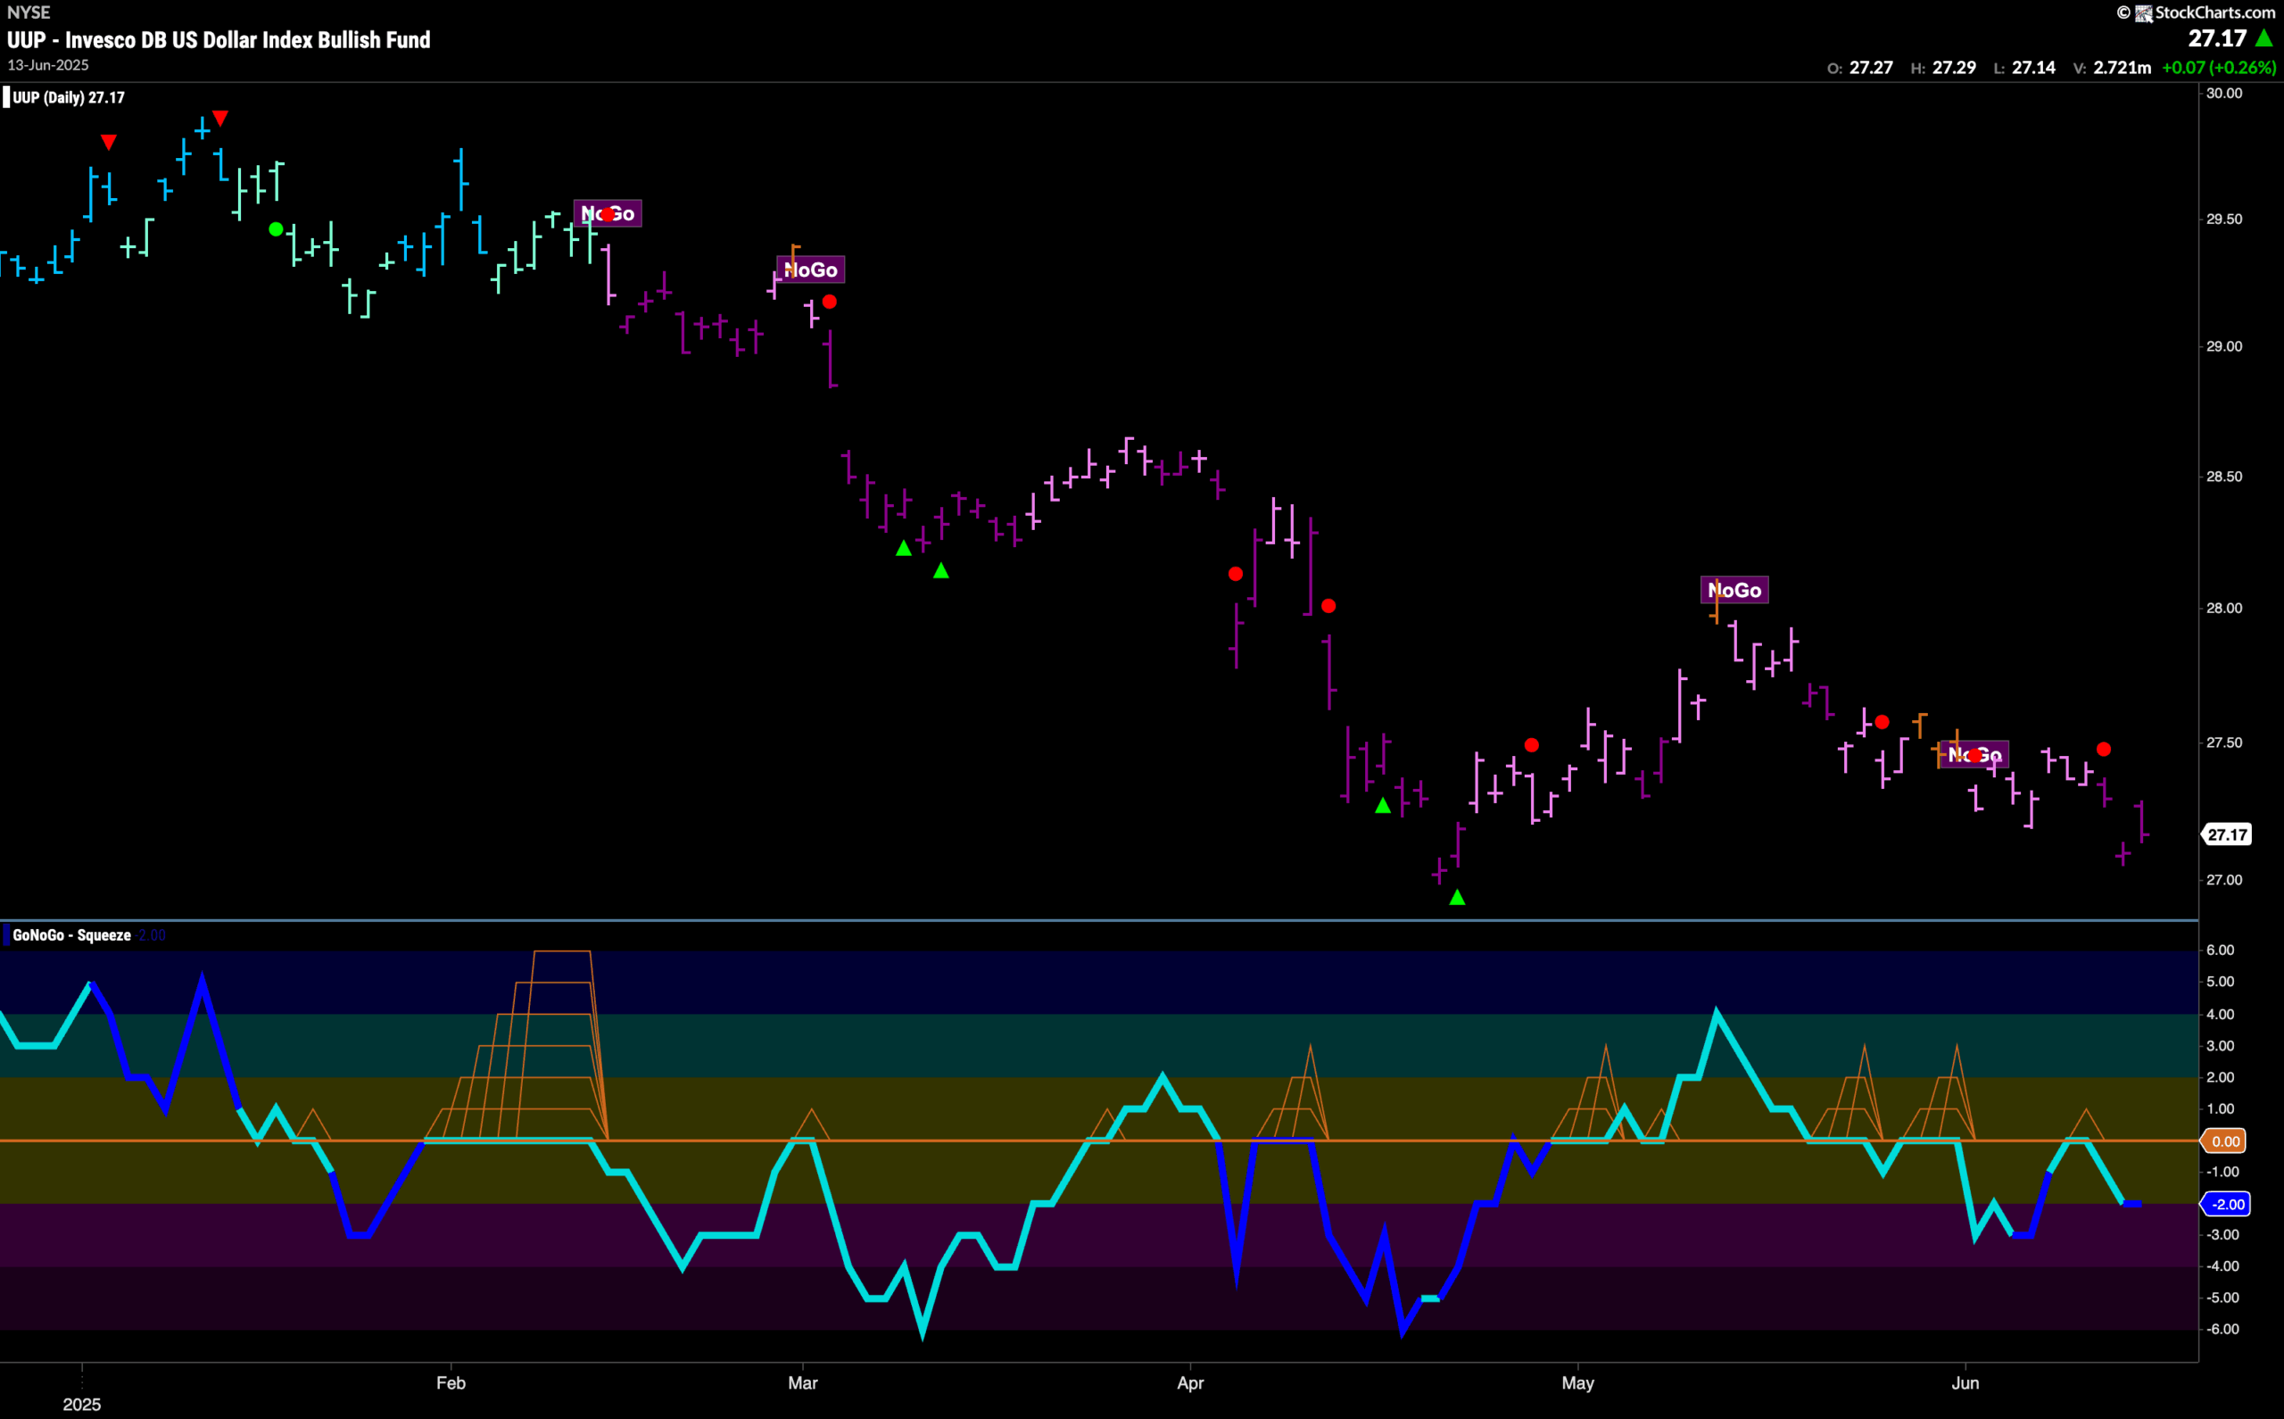Click the Mar label on the time axis
The image size is (2284, 1419).
[x=803, y=1383]
